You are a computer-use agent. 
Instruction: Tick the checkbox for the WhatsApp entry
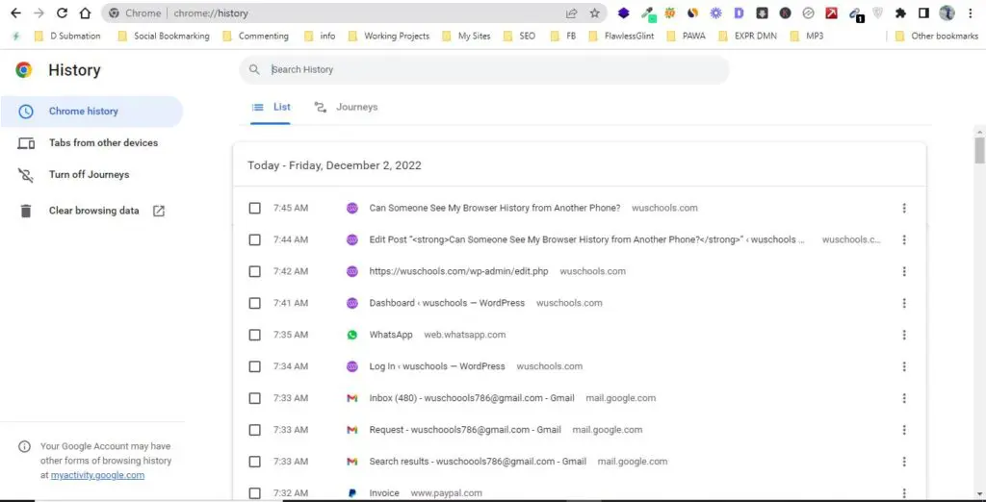click(254, 335)
